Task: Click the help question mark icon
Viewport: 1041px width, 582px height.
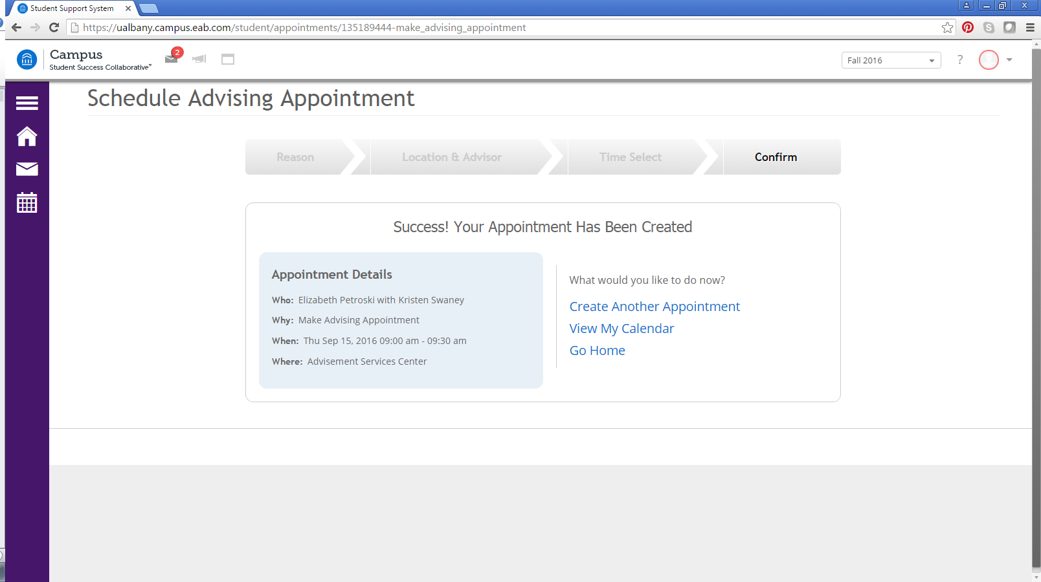Action: [x=960, y=59]
